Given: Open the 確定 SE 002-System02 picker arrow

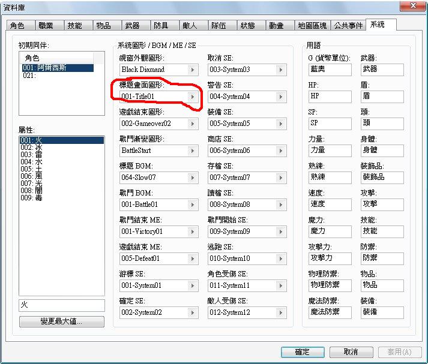Looking at the screenshot, I should [x=193, y=312].
